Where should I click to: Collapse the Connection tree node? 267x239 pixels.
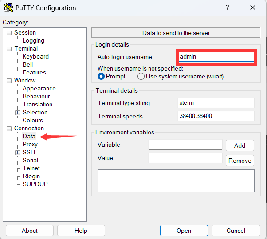click(9, 129)
